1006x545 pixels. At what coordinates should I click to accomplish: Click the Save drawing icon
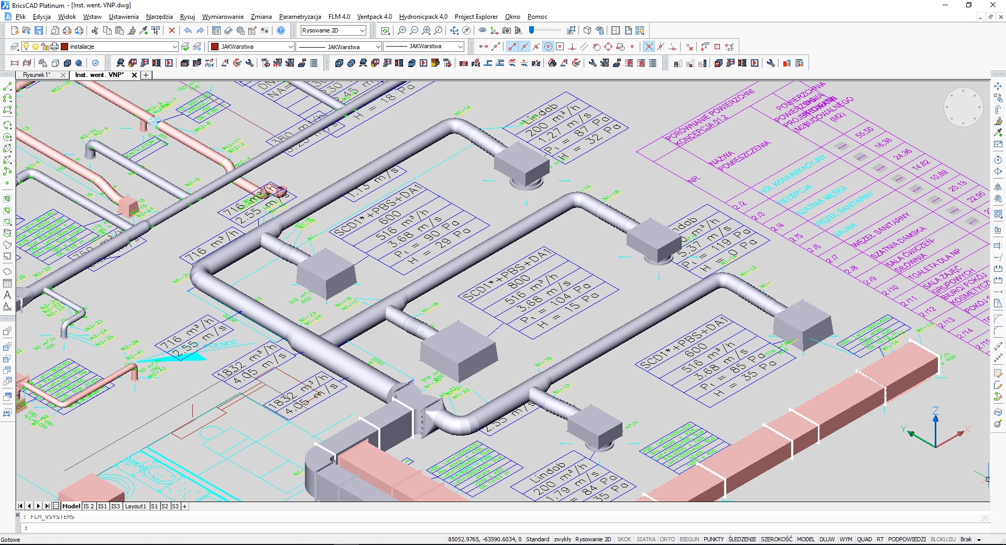pyautogui.click(x=39, y=30)
